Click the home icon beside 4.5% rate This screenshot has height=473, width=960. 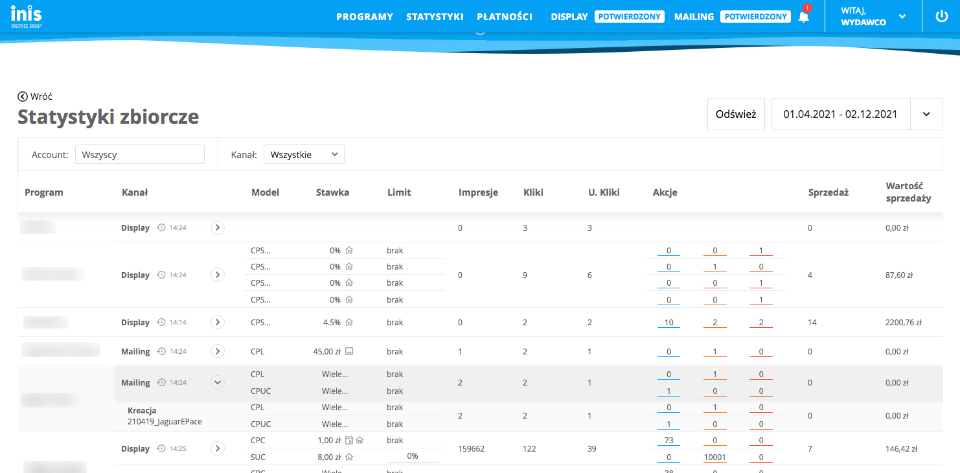pos(349,322)
